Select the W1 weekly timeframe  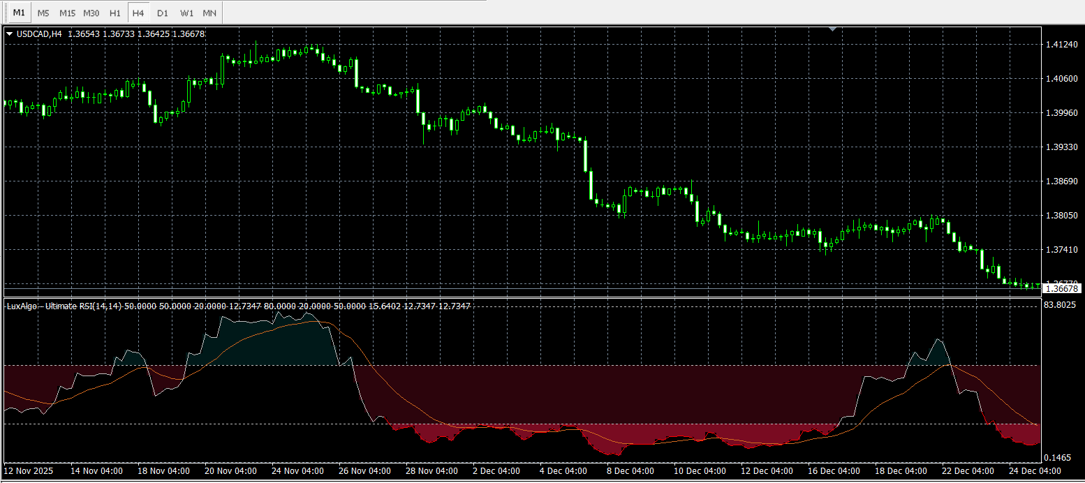pyautogui.click(x=186, y=13)
